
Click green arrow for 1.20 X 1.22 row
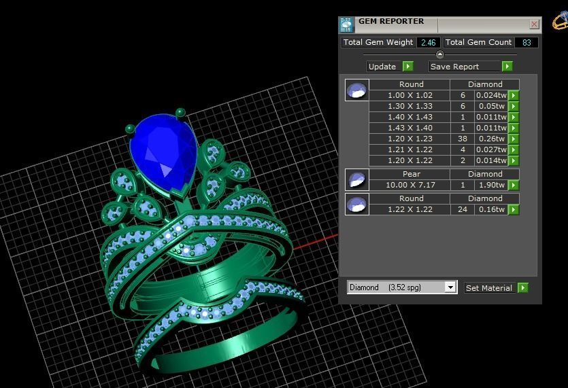tap(514, 160)
